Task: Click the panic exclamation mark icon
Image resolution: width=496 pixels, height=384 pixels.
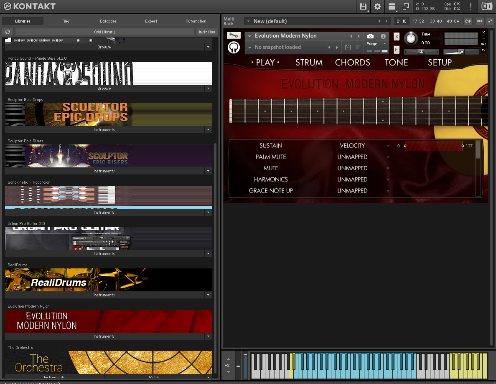Action: [x=471, y=6]
